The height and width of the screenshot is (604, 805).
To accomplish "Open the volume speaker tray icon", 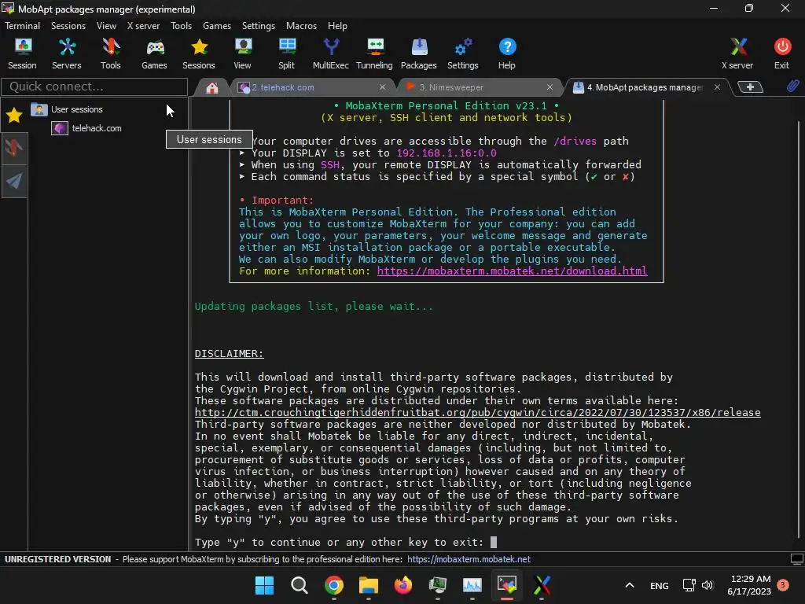I will [708, 585].
